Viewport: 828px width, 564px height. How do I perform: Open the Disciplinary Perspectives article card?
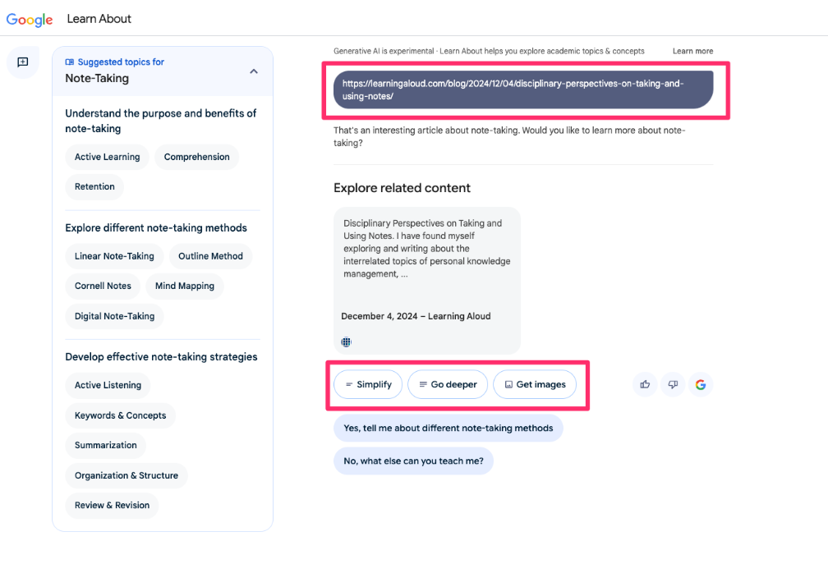(427, 281)
